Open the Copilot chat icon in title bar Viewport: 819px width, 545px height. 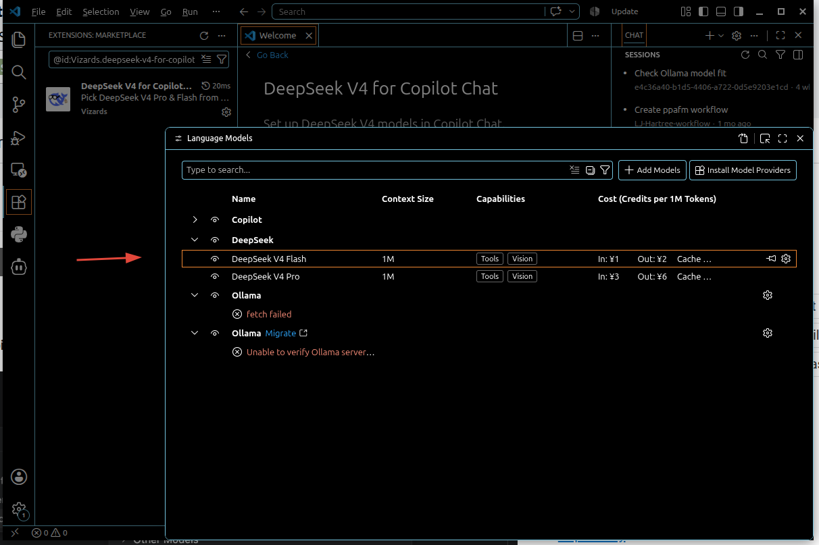(557, 11)
